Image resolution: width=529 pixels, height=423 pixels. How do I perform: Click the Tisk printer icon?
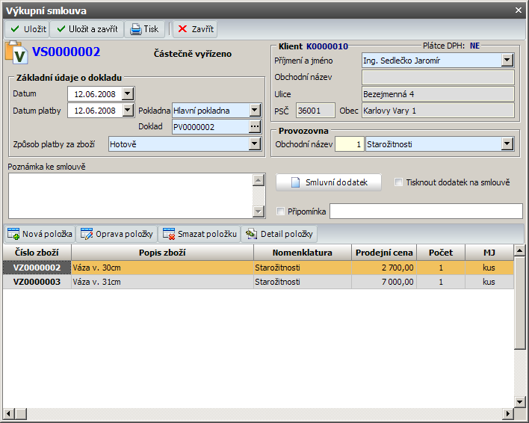click(x=136, y=29)
